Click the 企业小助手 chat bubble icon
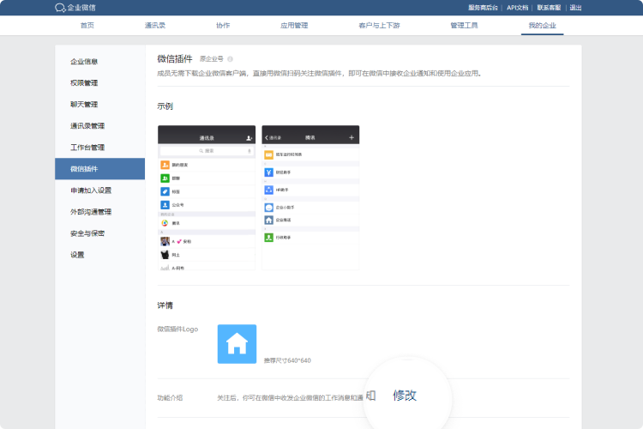 click(268, 208)
